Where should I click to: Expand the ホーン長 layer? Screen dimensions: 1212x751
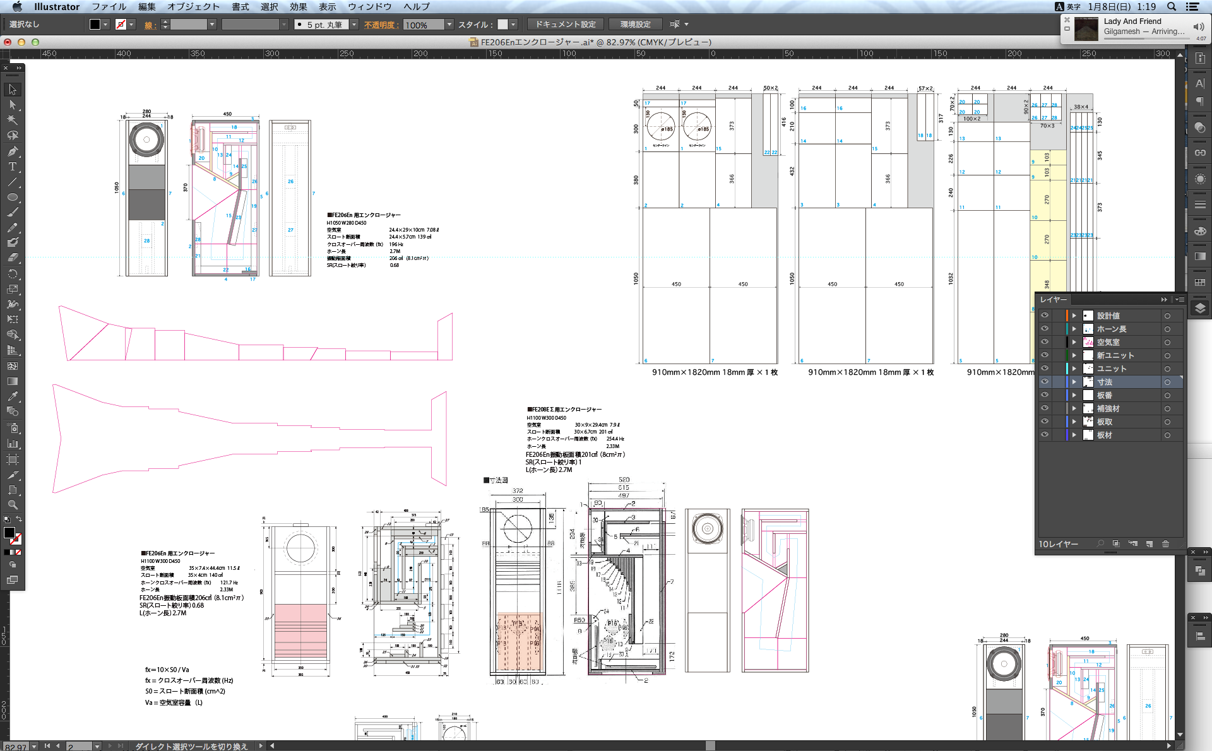click(1074, 329)
